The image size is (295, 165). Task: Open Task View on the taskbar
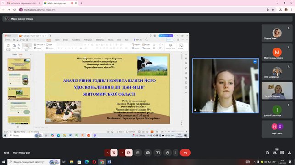[x=64, y=162]
